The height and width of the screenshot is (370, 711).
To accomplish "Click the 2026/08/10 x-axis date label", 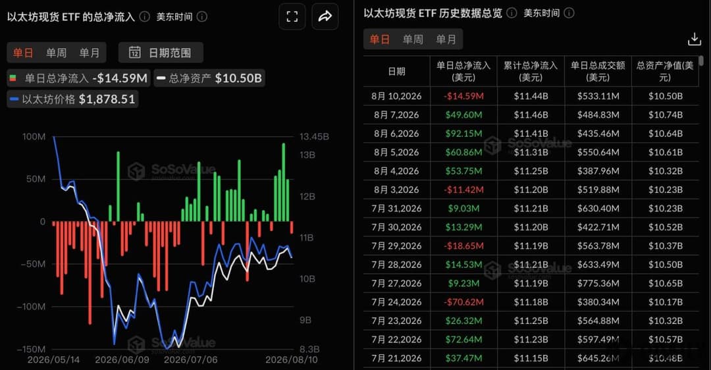I will (x=292, y=359).
